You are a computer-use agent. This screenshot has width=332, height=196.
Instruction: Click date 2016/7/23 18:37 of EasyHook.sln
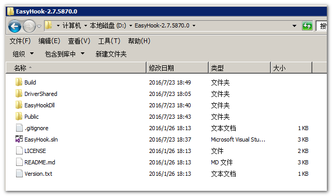coord(170,139)
